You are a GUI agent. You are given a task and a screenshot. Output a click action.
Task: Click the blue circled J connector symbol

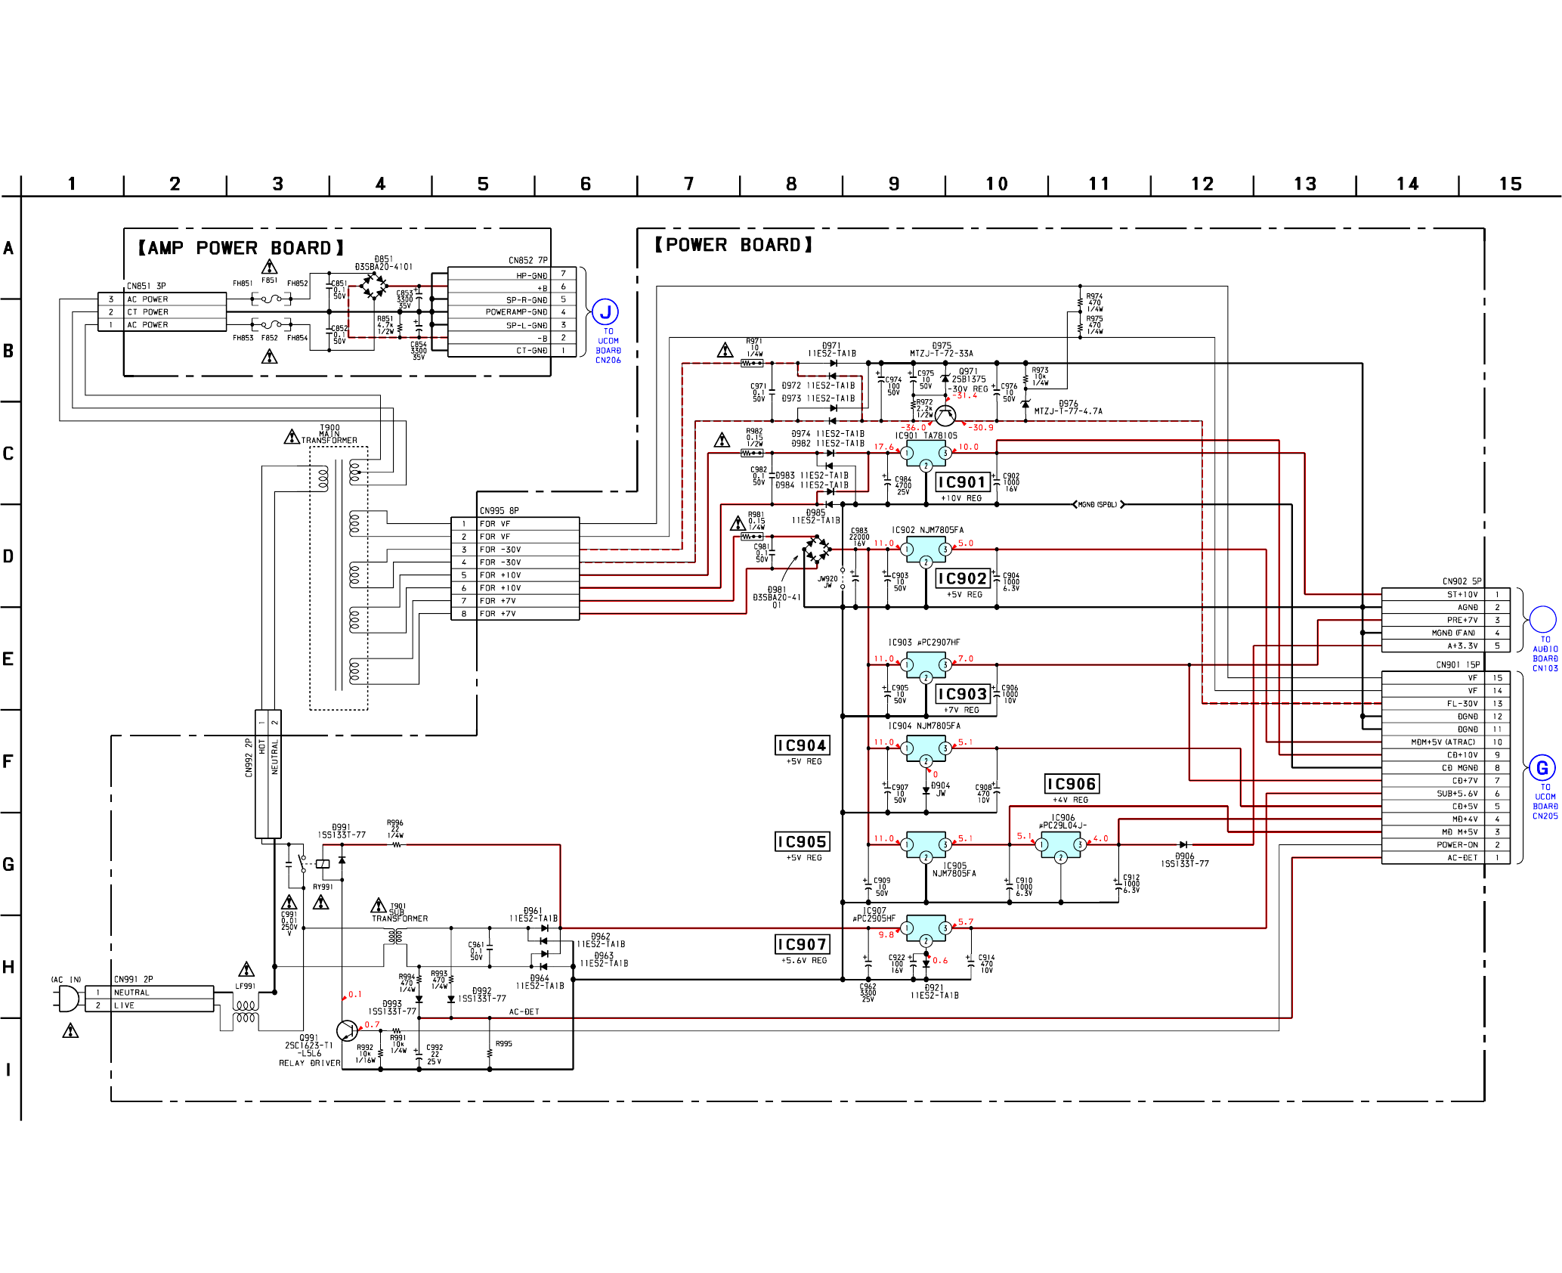(605, 311)
